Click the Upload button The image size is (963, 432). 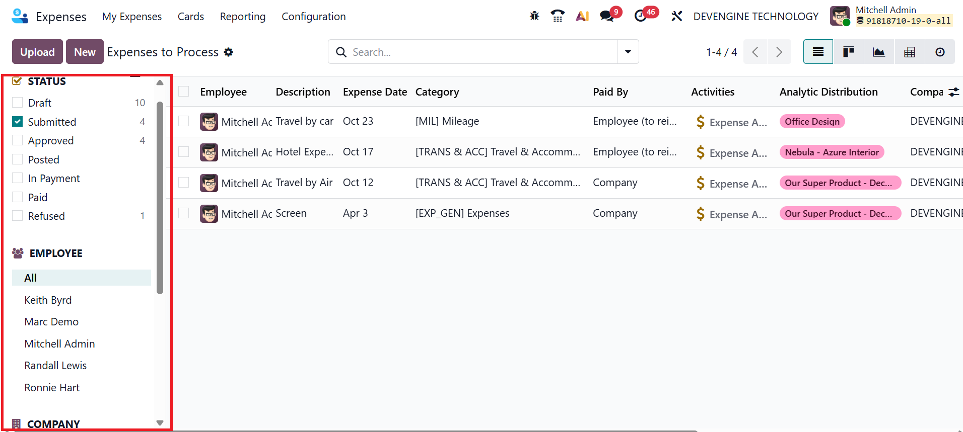[37, 52]
